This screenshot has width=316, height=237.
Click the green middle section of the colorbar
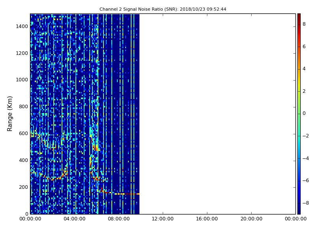coord(299,113)
